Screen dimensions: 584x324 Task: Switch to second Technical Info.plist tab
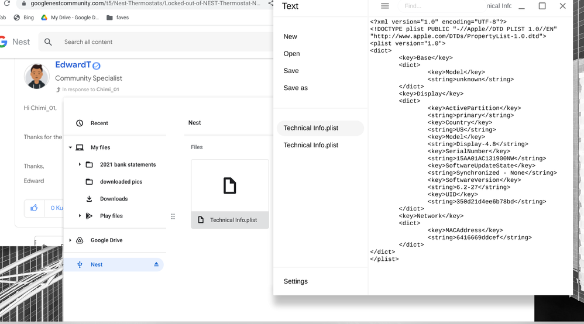coord(311,145)
